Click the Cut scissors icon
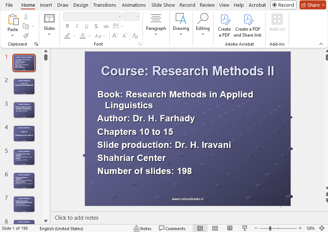Image resolution: width=328 pixels, height=232 pixels. point(26,16)
